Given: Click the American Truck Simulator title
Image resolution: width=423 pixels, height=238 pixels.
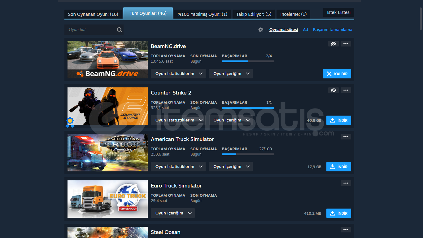Looking at the screenshot, I should [182, 139].
